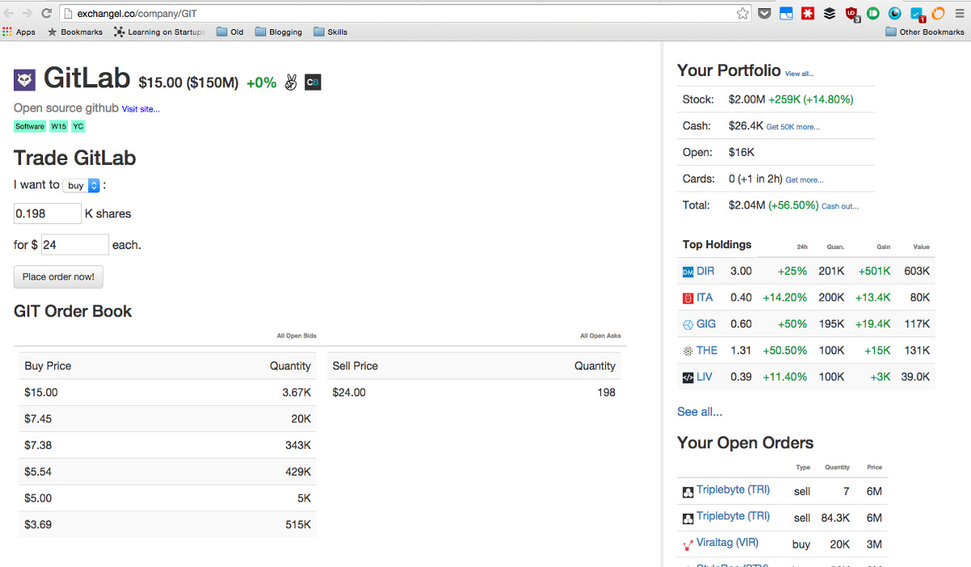The image size is (971, 567).
Task: Open the Old bookmarks folder
Action: click(x=230, y=32)
